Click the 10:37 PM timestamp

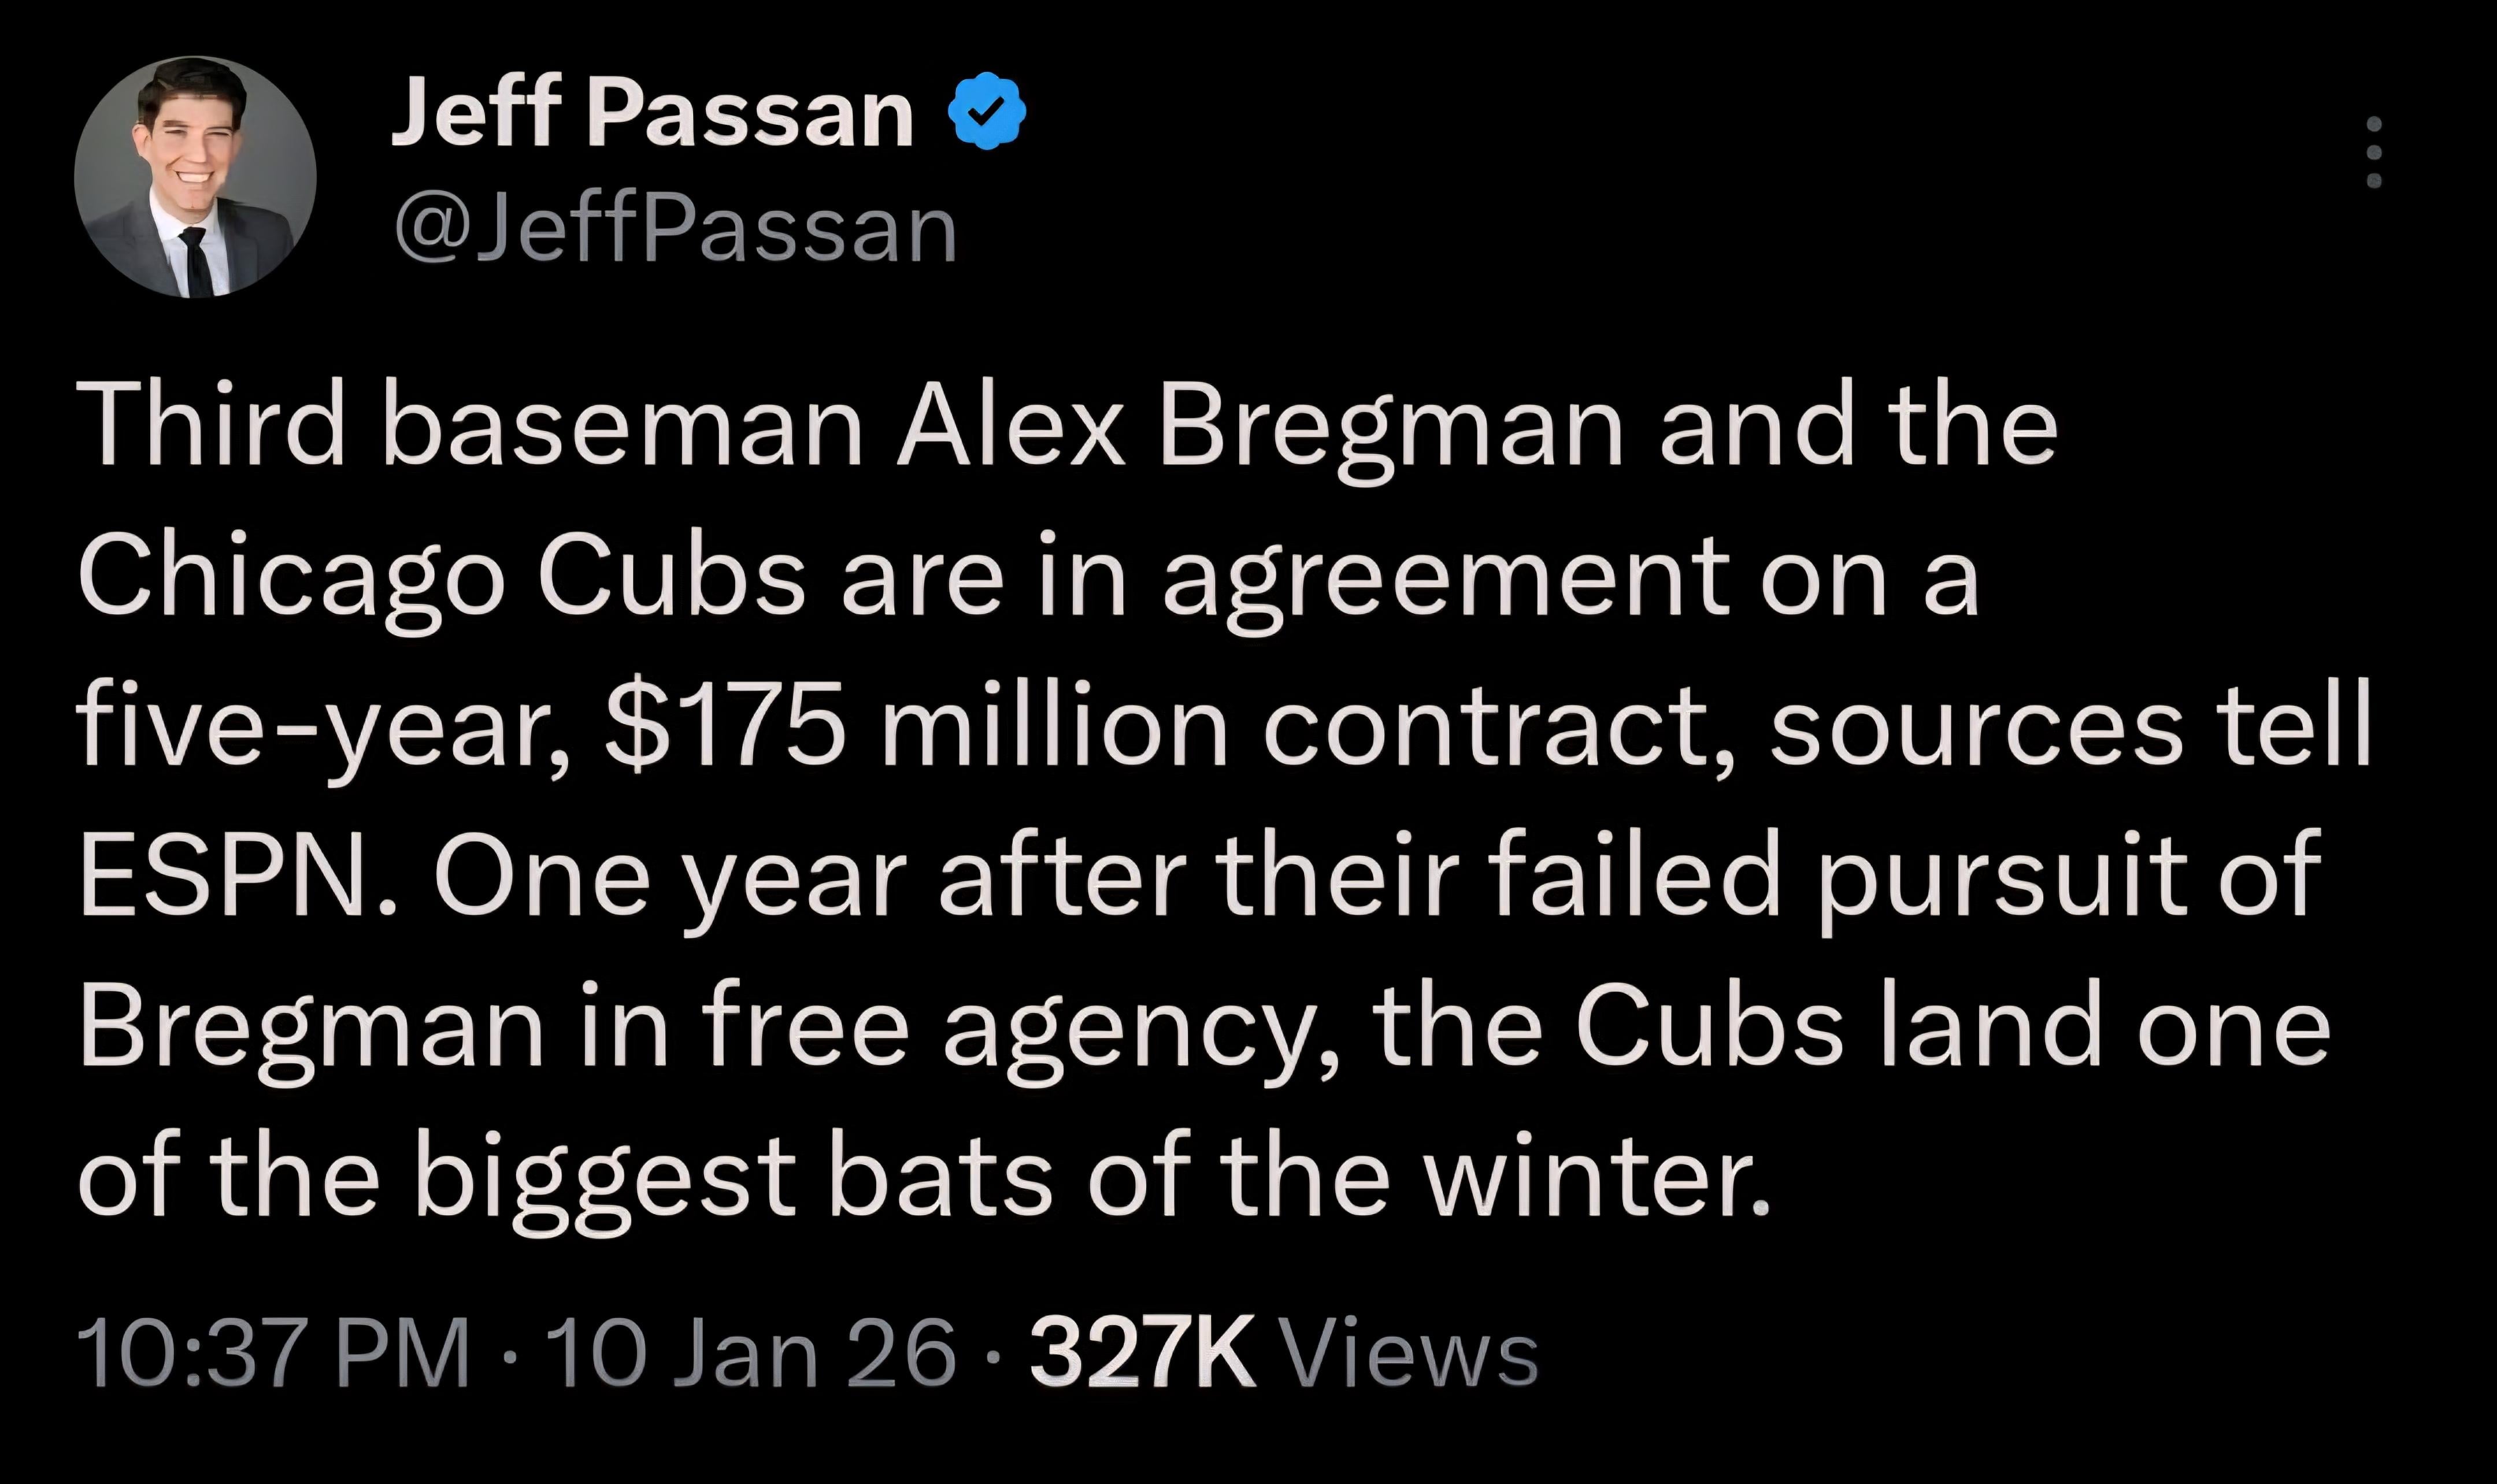[272, 1354]
